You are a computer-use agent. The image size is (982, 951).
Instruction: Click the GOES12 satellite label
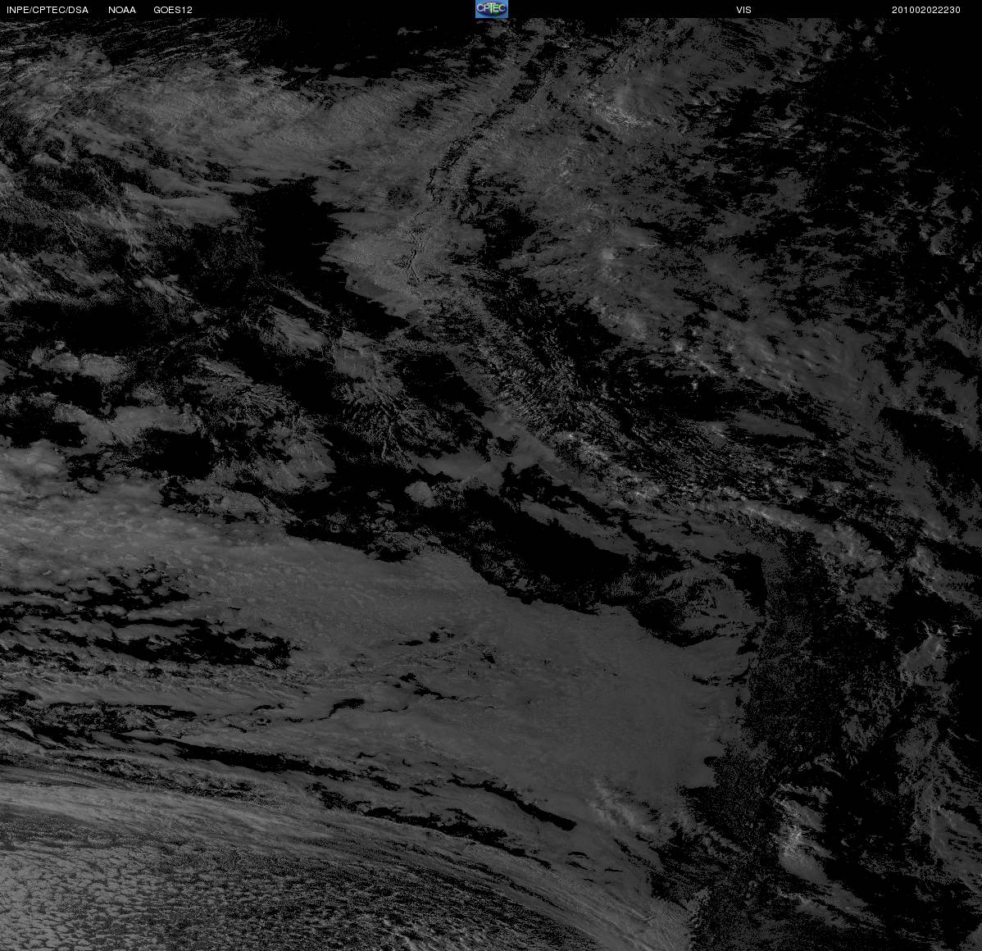[173, 10]
